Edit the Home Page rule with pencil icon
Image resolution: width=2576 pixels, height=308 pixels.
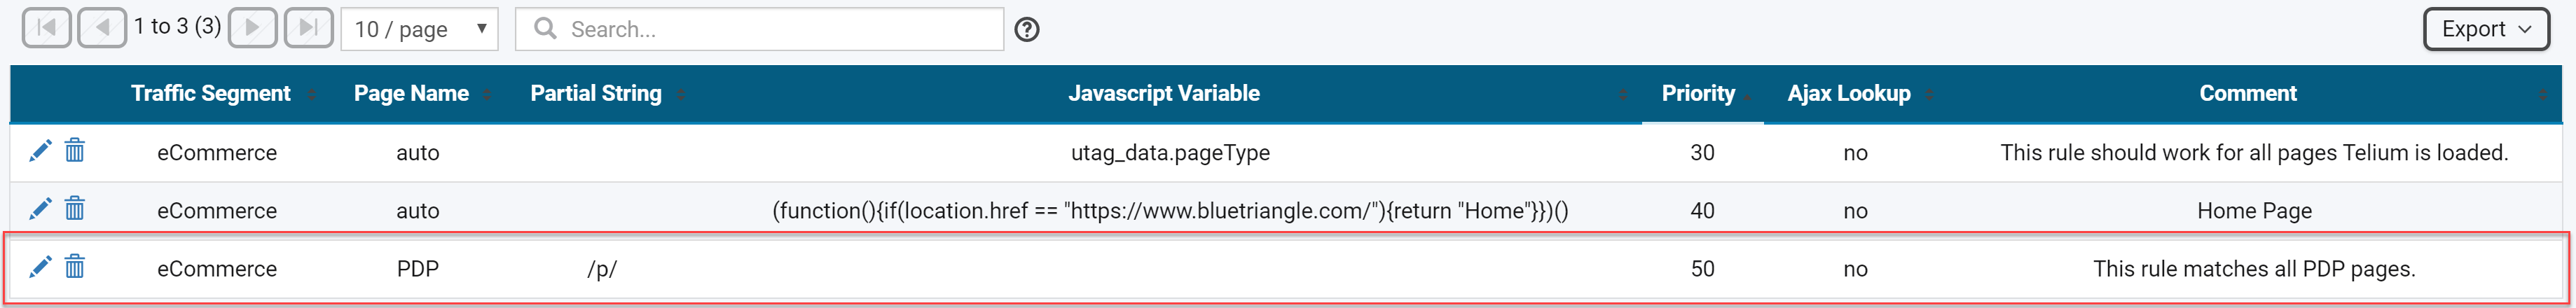(40, 209)
